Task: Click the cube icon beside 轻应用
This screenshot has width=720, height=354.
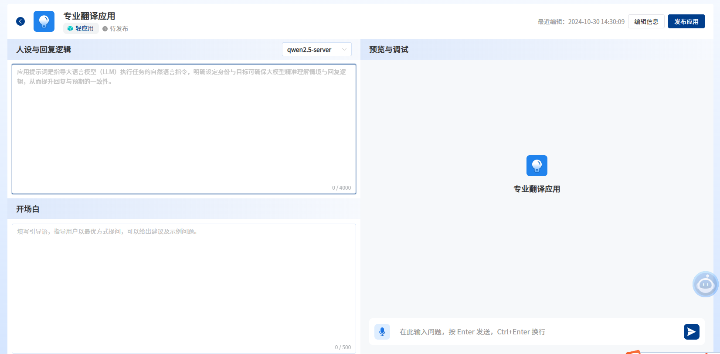Action: click(70, 28)
